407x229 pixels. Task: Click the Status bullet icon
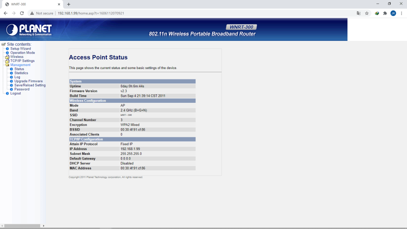pos(12,69)
